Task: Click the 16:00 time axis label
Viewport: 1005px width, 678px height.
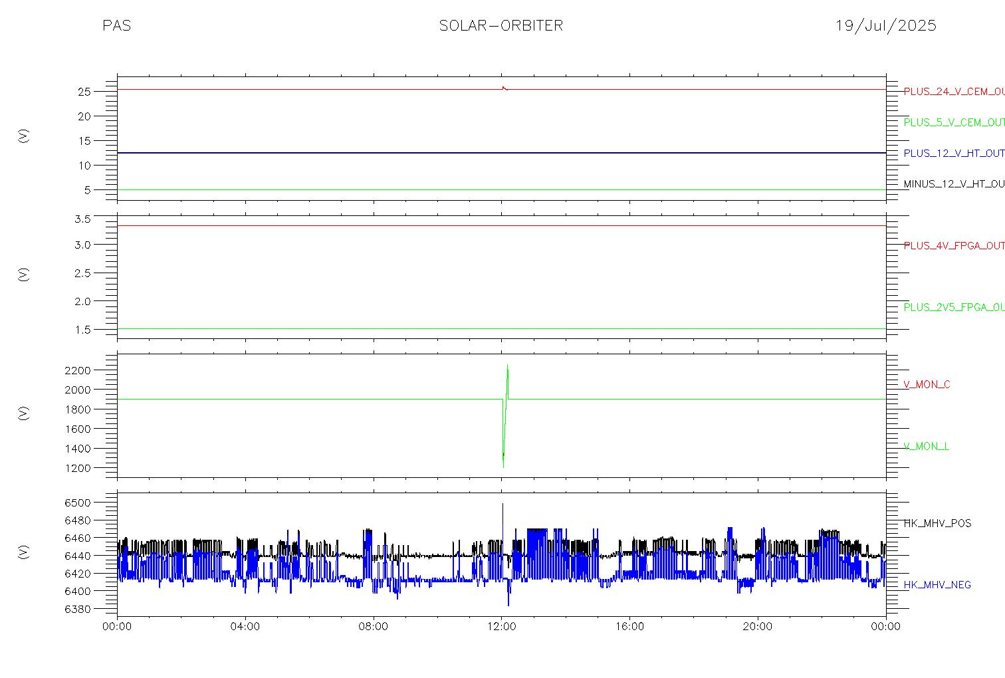Action: (629, 627)
